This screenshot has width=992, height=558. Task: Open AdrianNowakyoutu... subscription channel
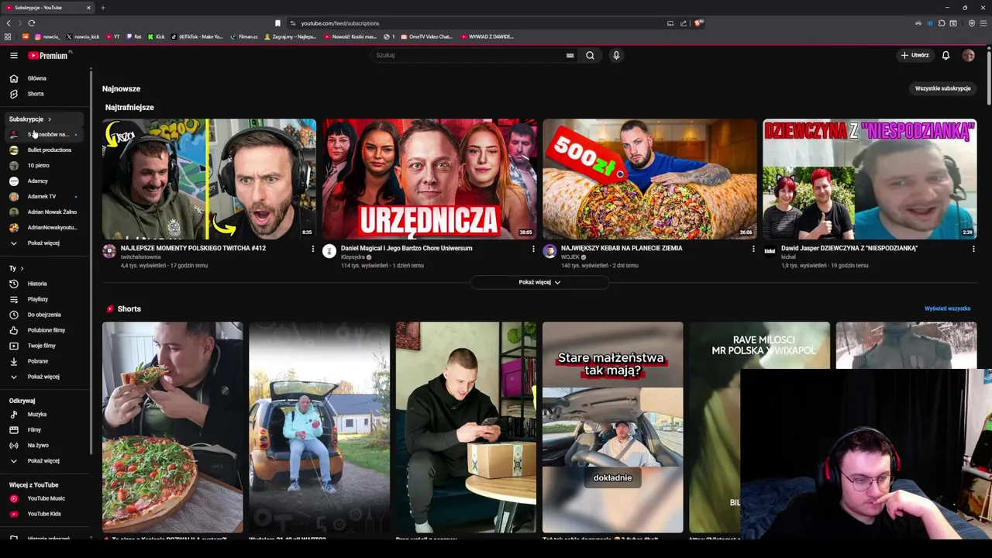pyautogui.click(x=45, y=228)
